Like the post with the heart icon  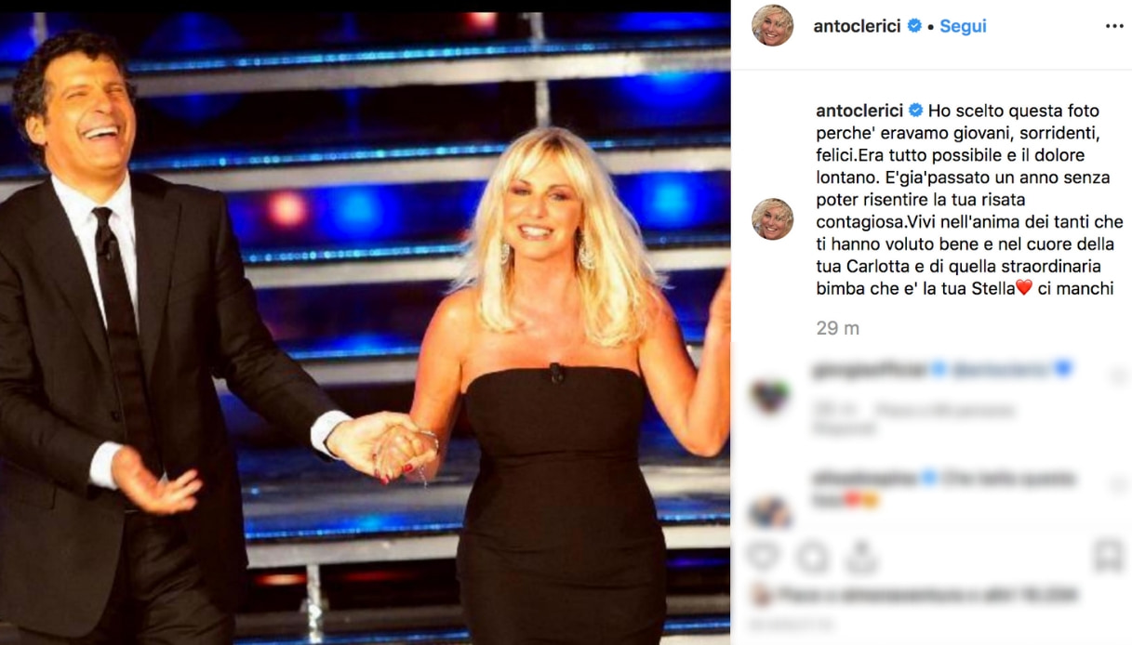coord(764,556)
